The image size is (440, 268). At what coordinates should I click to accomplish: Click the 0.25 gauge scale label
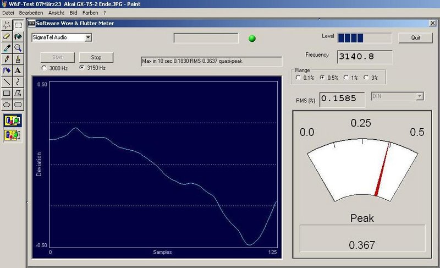tap(361, 123)
